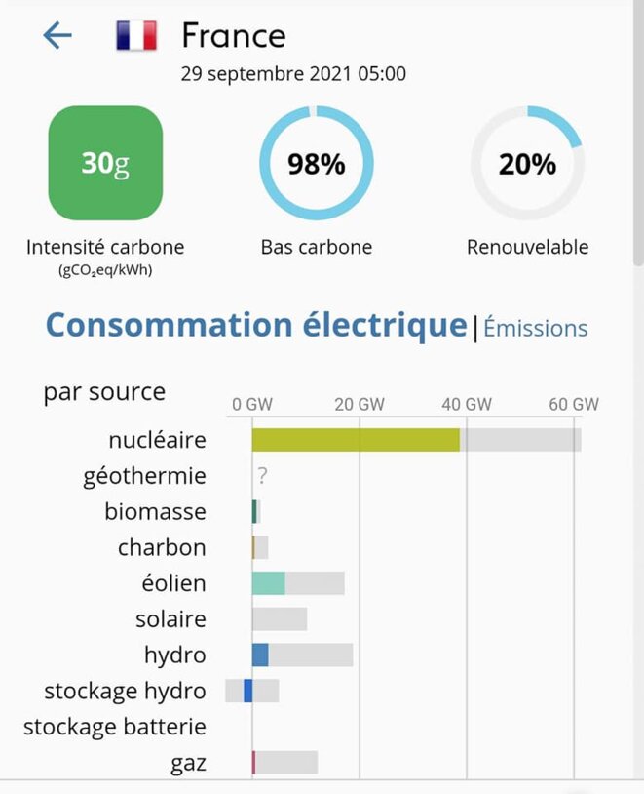Click the Bas carbone 98% gauge

(315, 162)
